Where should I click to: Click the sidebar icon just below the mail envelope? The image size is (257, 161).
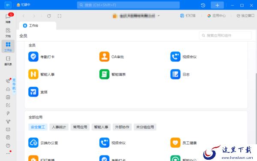tap(8, 137)
